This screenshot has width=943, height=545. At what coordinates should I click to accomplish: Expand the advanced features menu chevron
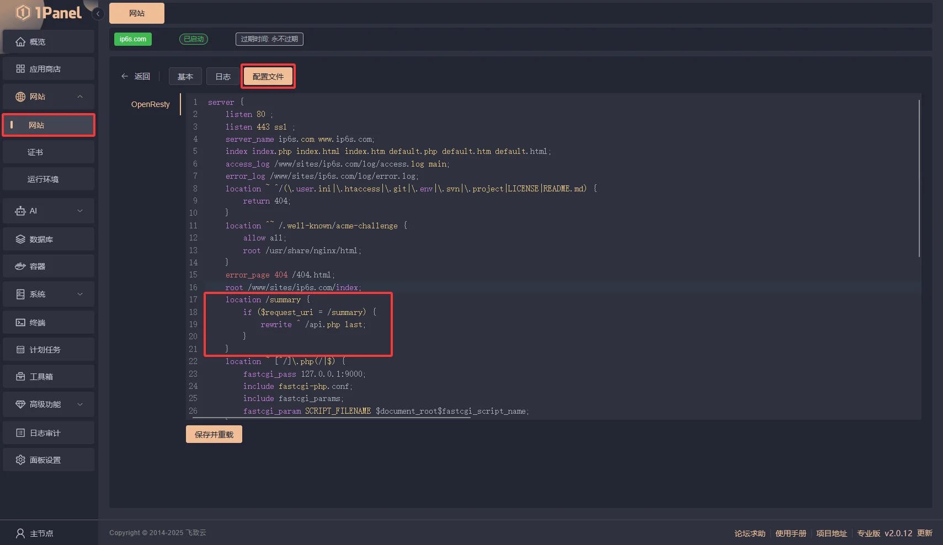coord(80,404)
